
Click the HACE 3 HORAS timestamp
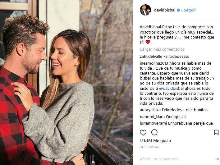(x=149, y=147)
